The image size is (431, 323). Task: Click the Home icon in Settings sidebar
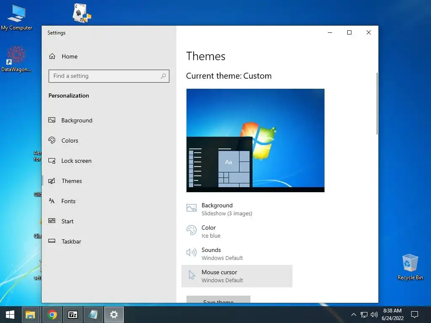click(x=52, y=56)
